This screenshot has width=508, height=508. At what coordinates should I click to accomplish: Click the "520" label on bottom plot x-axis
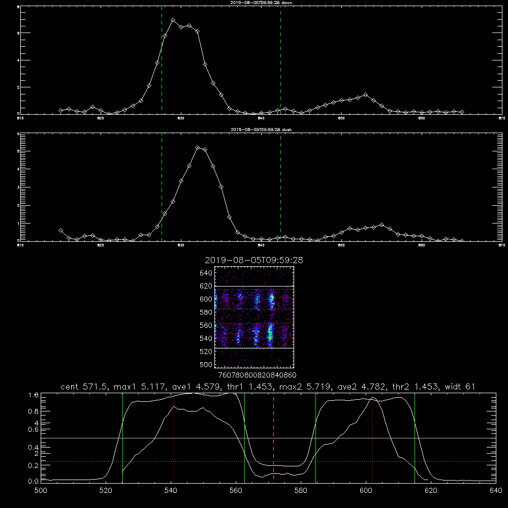[106, 490]
